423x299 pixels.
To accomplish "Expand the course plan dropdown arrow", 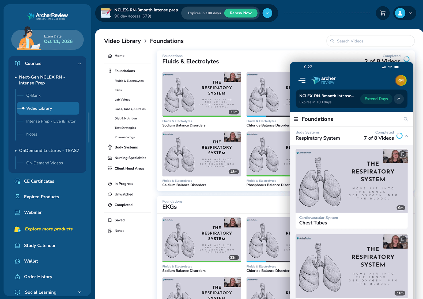I will [267, 13].
